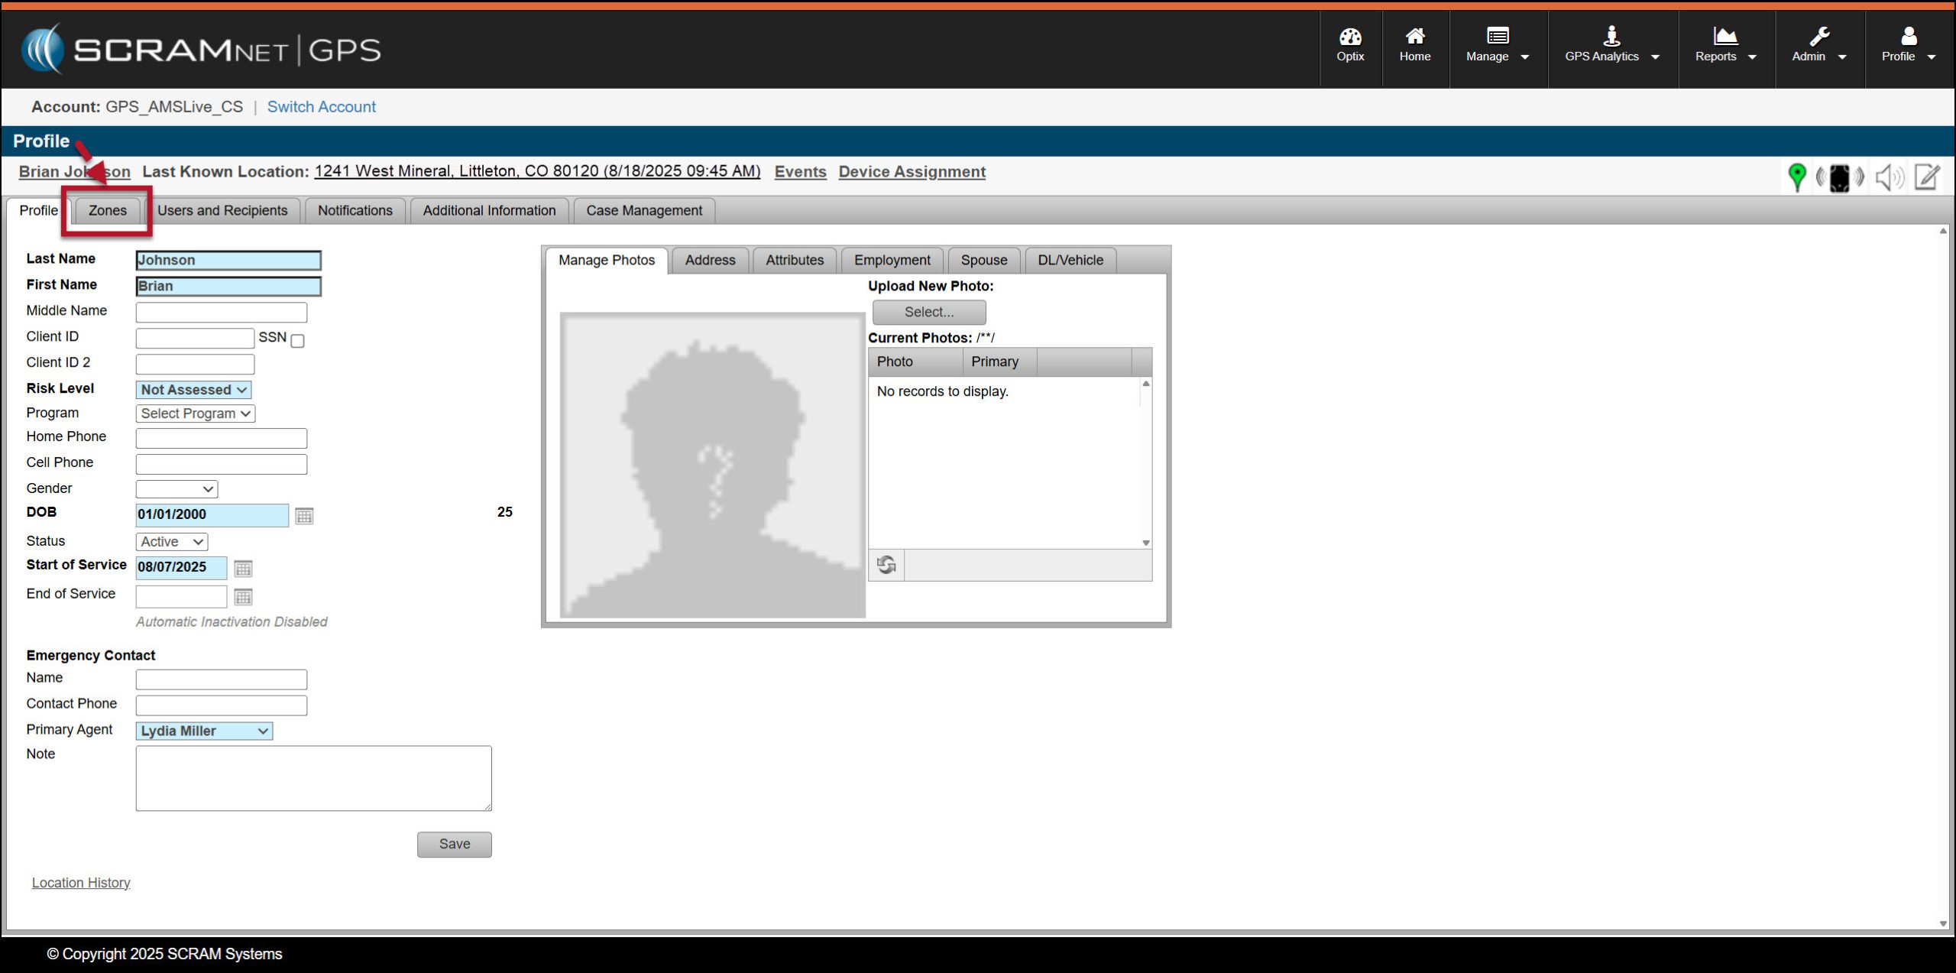
Task: Open the Gender dropdown
Action: point(176,489)
